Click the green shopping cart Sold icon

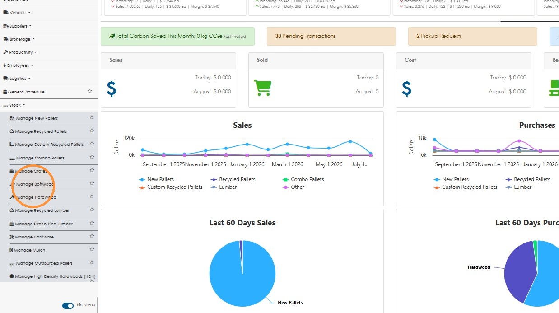(x=262, y=88)
